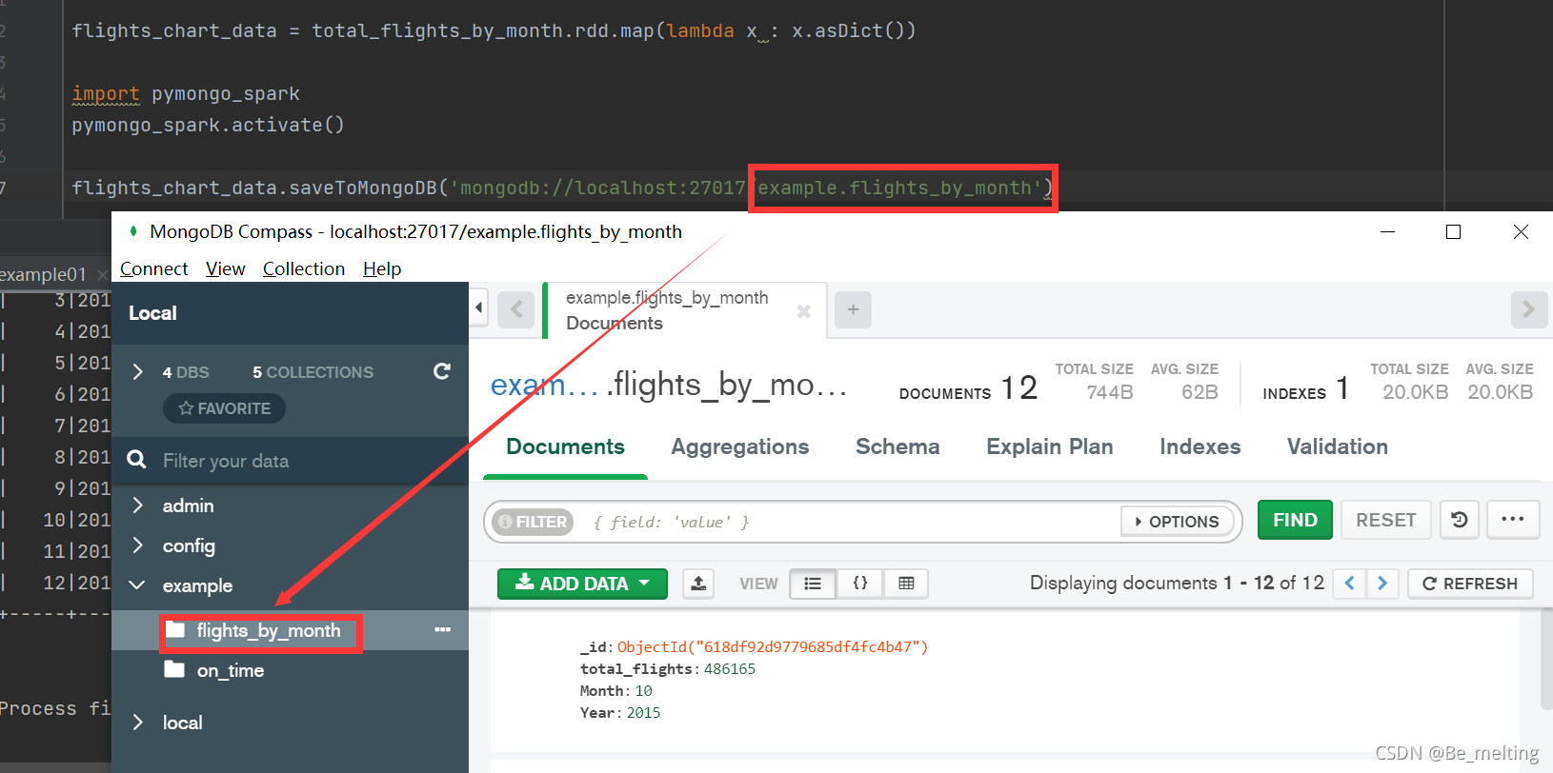Open the flights_by_month collection options ellipsis
The width and height of the screenshot is (1553, 773).
pyautogui.click(x=442, y=630)
